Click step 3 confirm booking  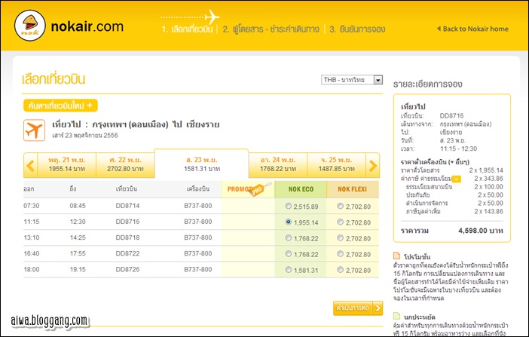357,29
